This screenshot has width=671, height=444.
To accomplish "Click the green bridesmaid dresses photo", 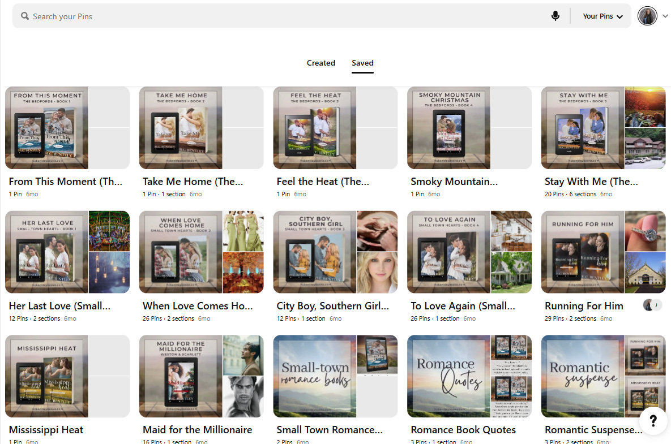I will [243, 231].
